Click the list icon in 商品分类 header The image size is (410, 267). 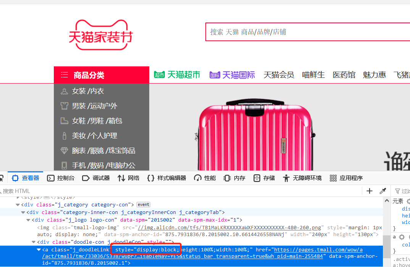[64, 75]
